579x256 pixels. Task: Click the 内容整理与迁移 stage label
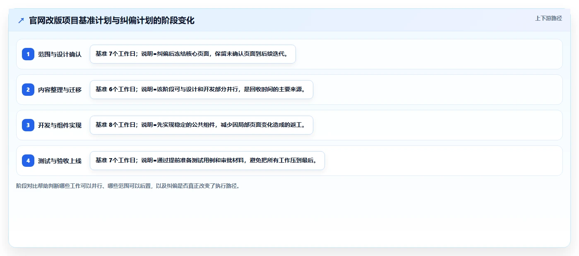click(x=60, y=90)
